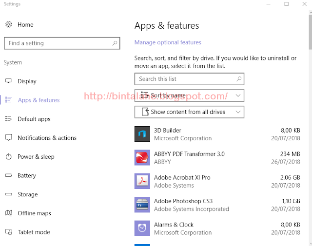This screenshot has height=246, width=312.
Task: Select Default apps in sidebar
Action: [x=34, y=119]
